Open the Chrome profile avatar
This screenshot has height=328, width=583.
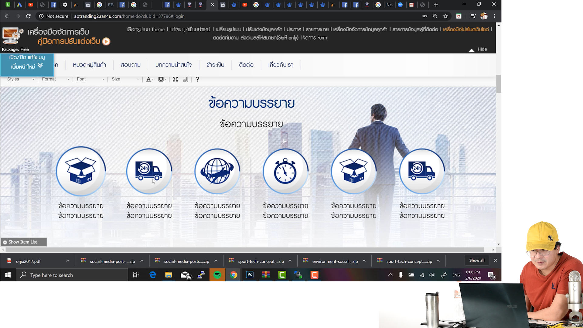coord(484,16)
